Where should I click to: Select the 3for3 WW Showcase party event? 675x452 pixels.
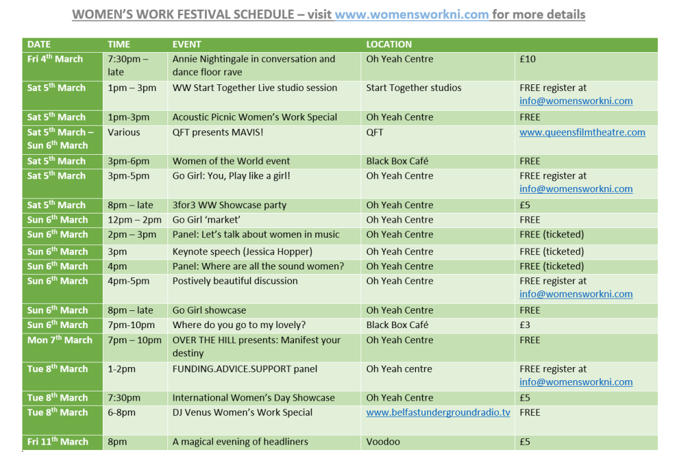pos(264,206)
